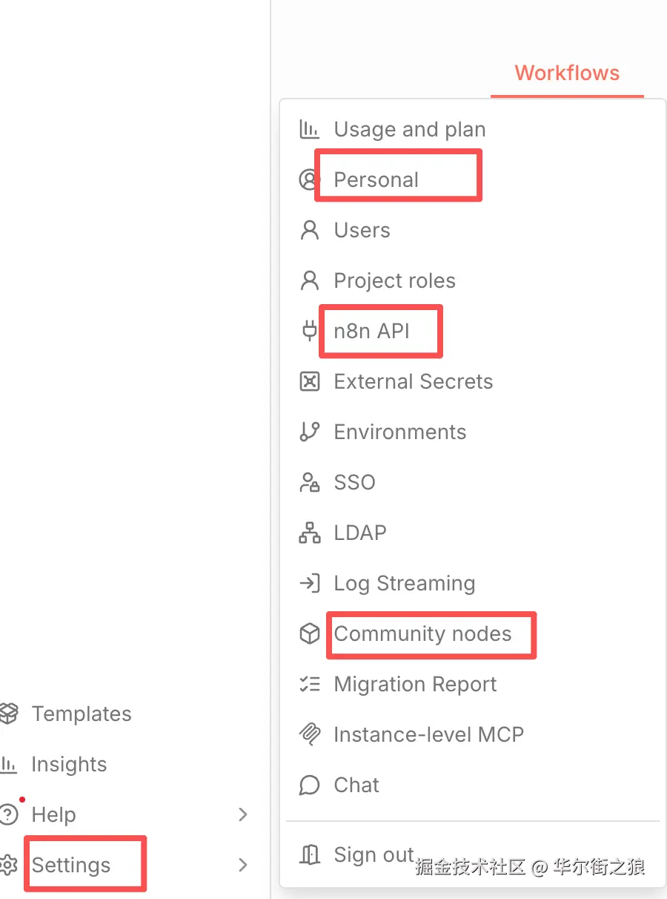Click the Environments git-branch icon
Image resolution: width=667 pixels, height=899 pixels.
coord(309,432)
